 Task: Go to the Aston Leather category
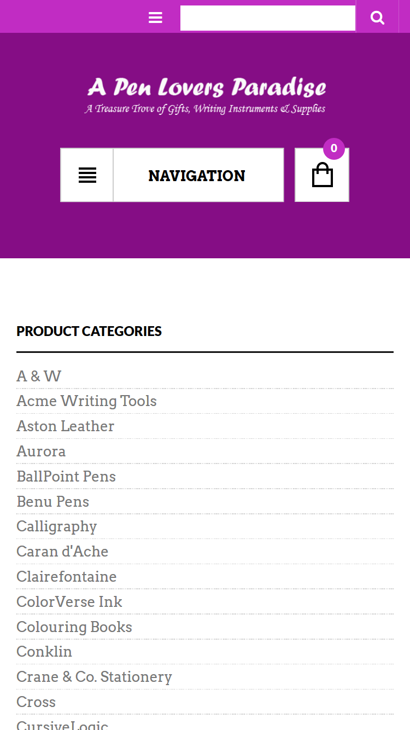[65, 426]
